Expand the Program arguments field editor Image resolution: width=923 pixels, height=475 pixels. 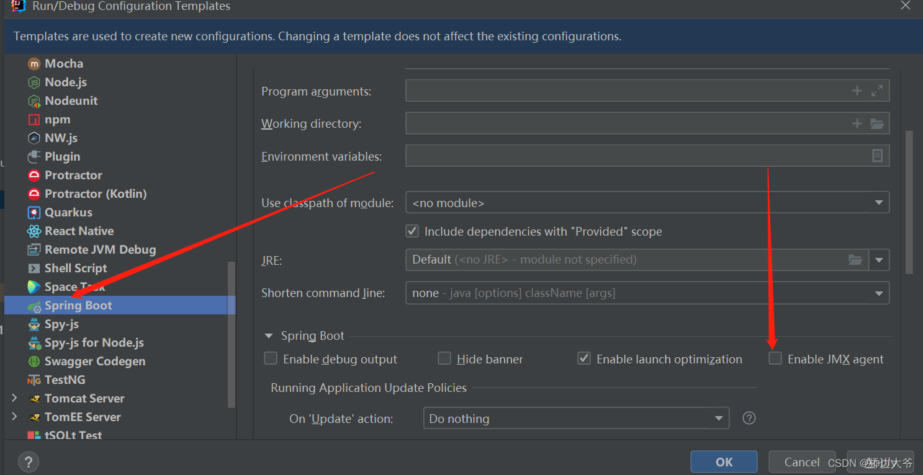877,91
